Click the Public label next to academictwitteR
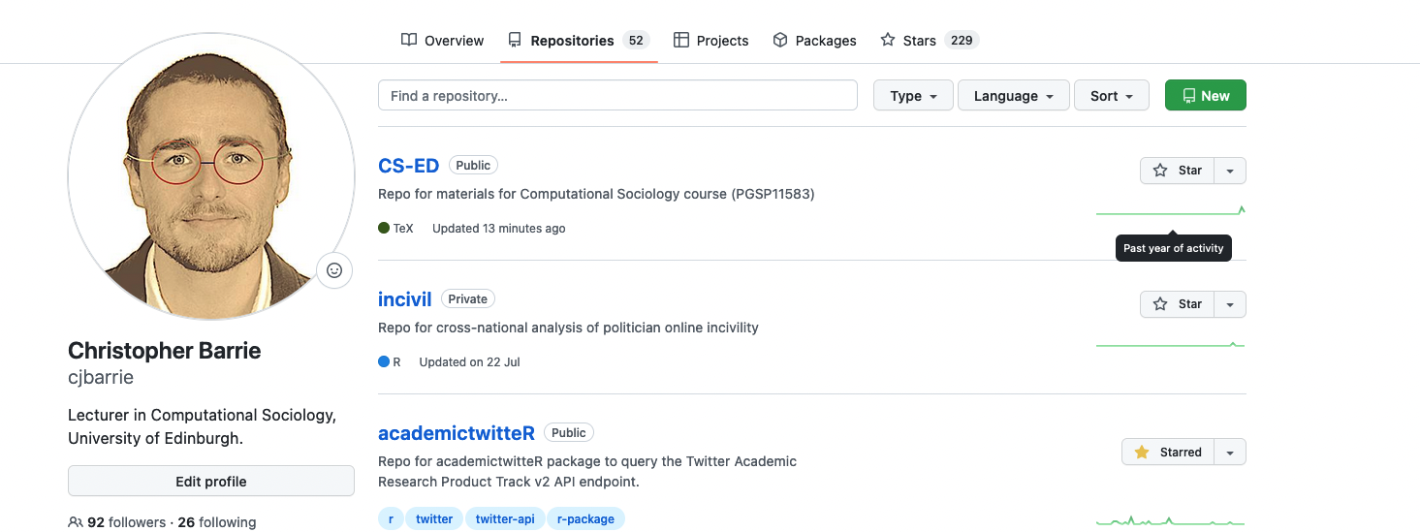1420x532 pixels. [569, 433]
